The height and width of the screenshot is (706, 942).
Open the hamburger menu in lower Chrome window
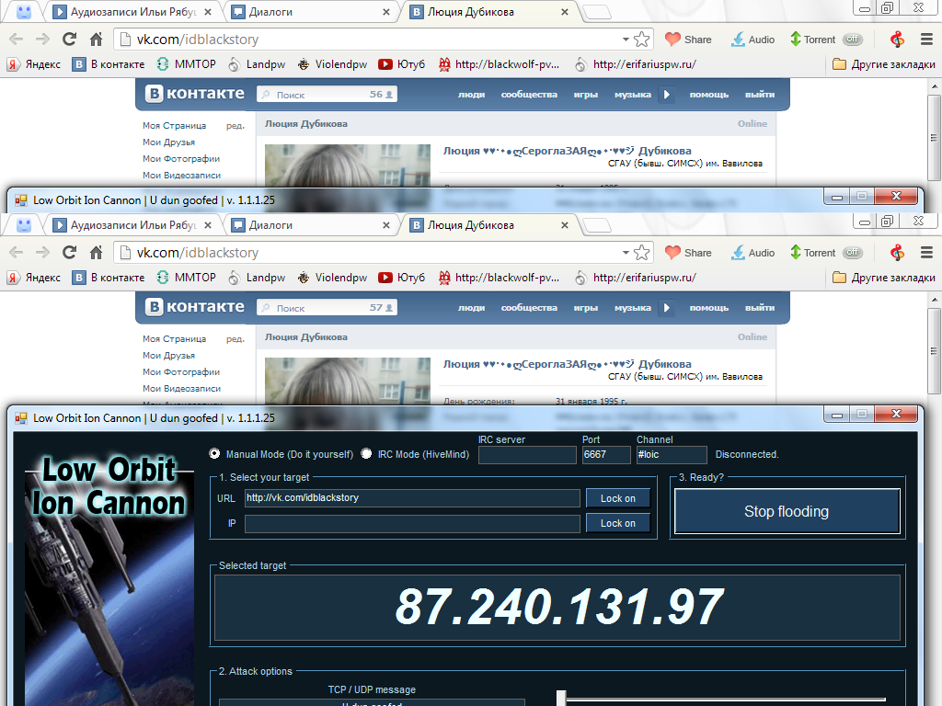click(x=926, y=253)
